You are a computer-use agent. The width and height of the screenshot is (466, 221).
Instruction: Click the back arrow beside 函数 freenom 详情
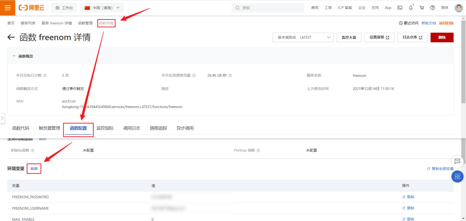coord(11,37)
